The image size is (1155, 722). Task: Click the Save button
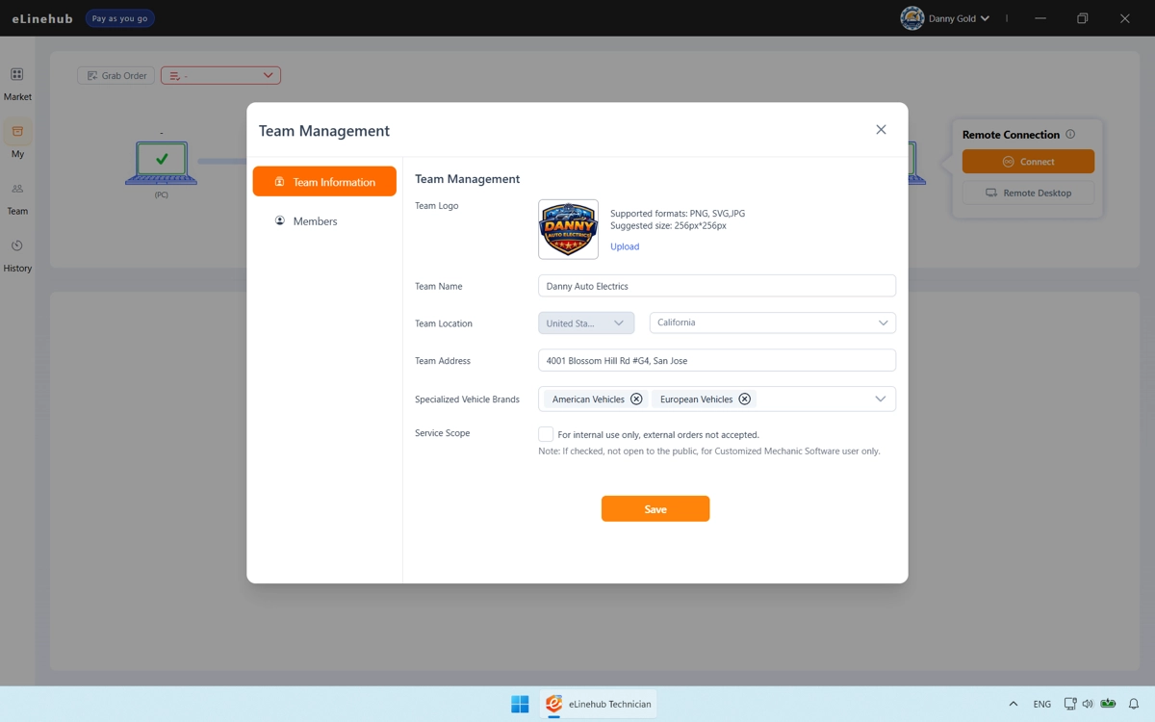click(655, 508)
